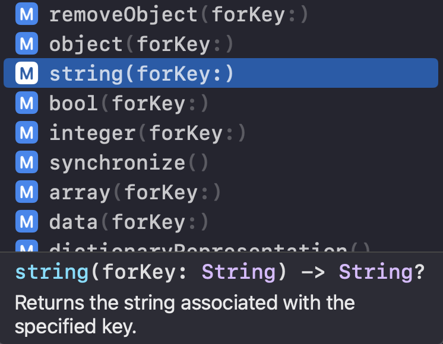The width and height of the screenshot is (443, 344).
Task: Select the partially visible dictionaryRepresentation() entry
Action: (x=221, y=244)
